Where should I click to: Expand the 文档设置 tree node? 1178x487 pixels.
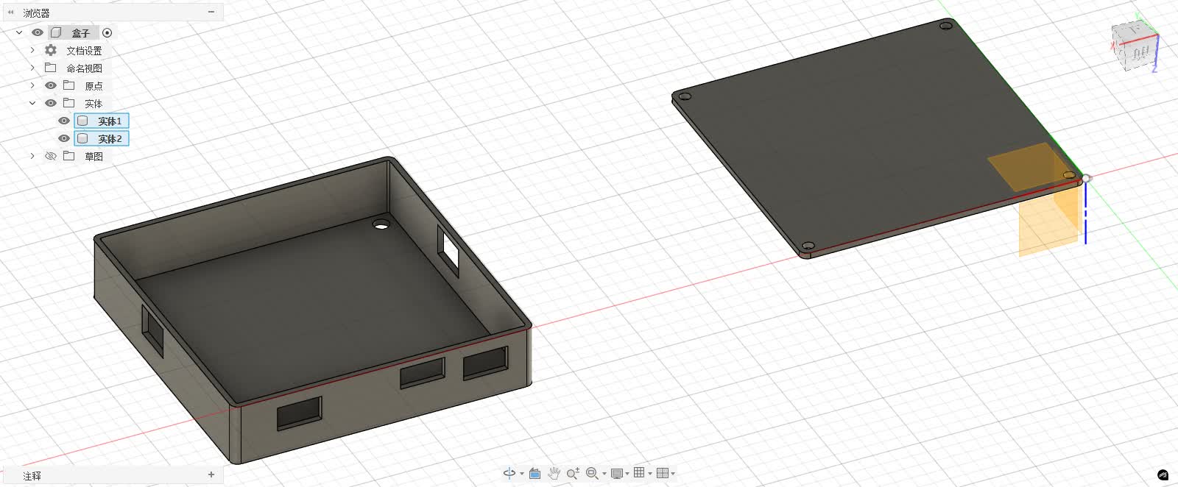coord(32,50)
